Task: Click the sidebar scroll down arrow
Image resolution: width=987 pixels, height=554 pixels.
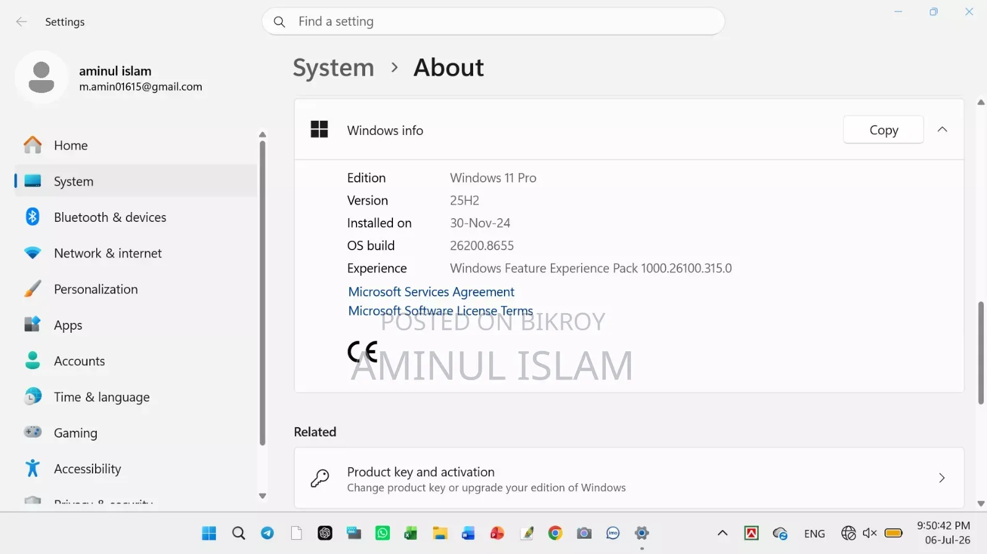Action: (262, 496)
